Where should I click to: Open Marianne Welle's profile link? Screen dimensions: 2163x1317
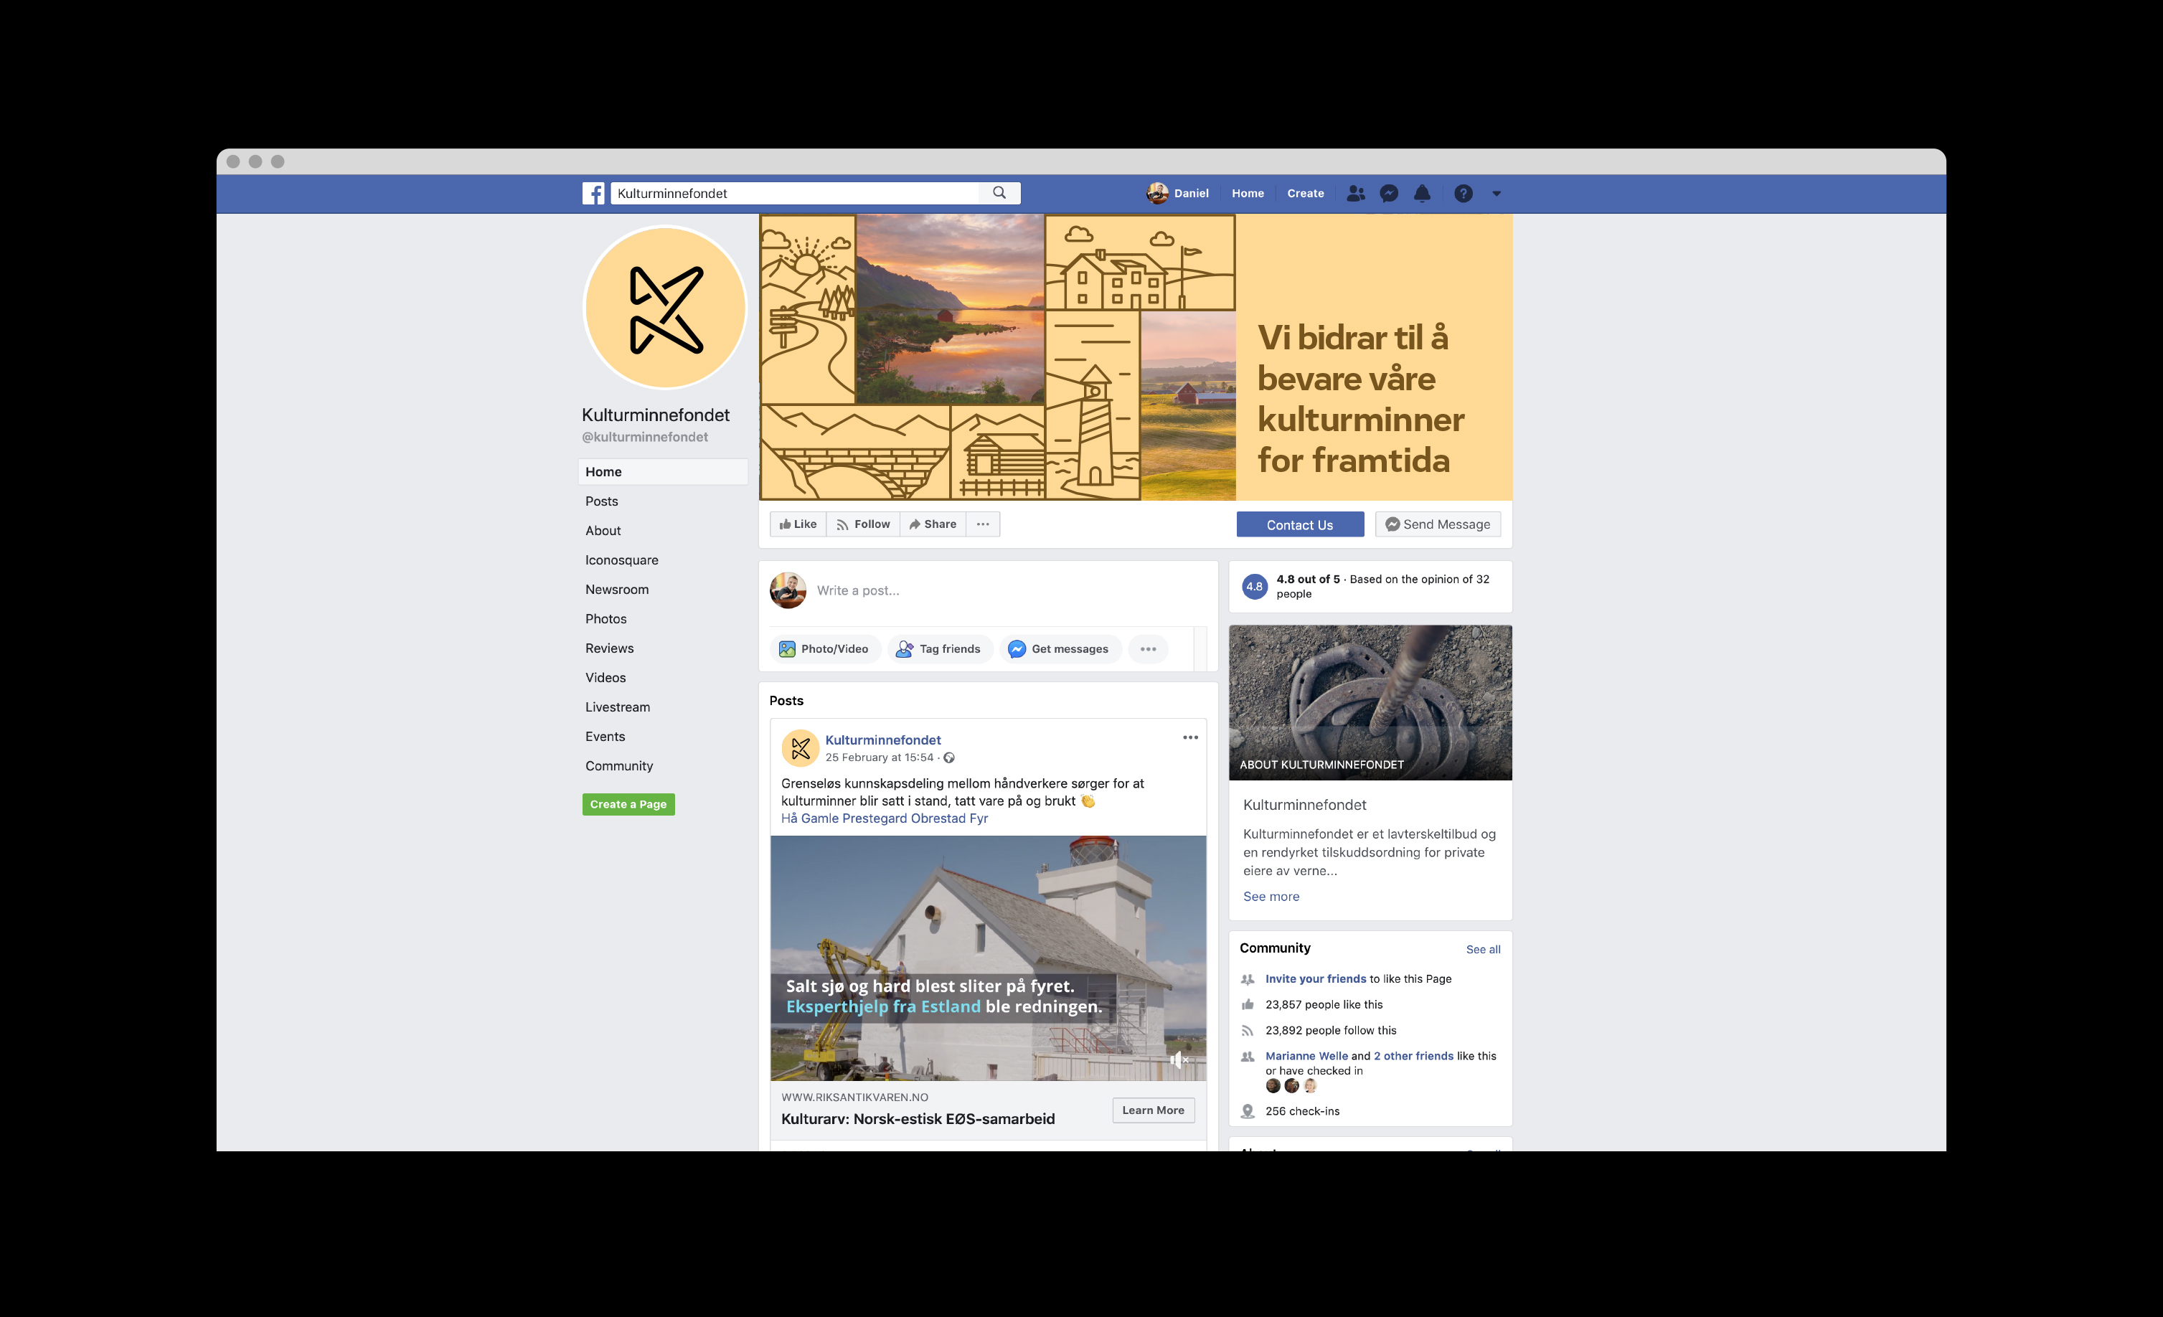tap(1306, 1056)
